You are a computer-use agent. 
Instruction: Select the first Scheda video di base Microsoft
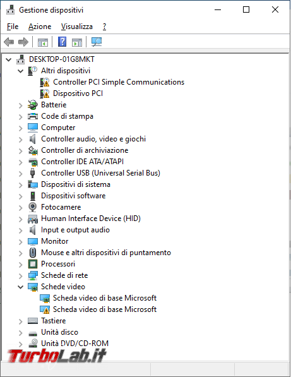[x=105, y=298]
